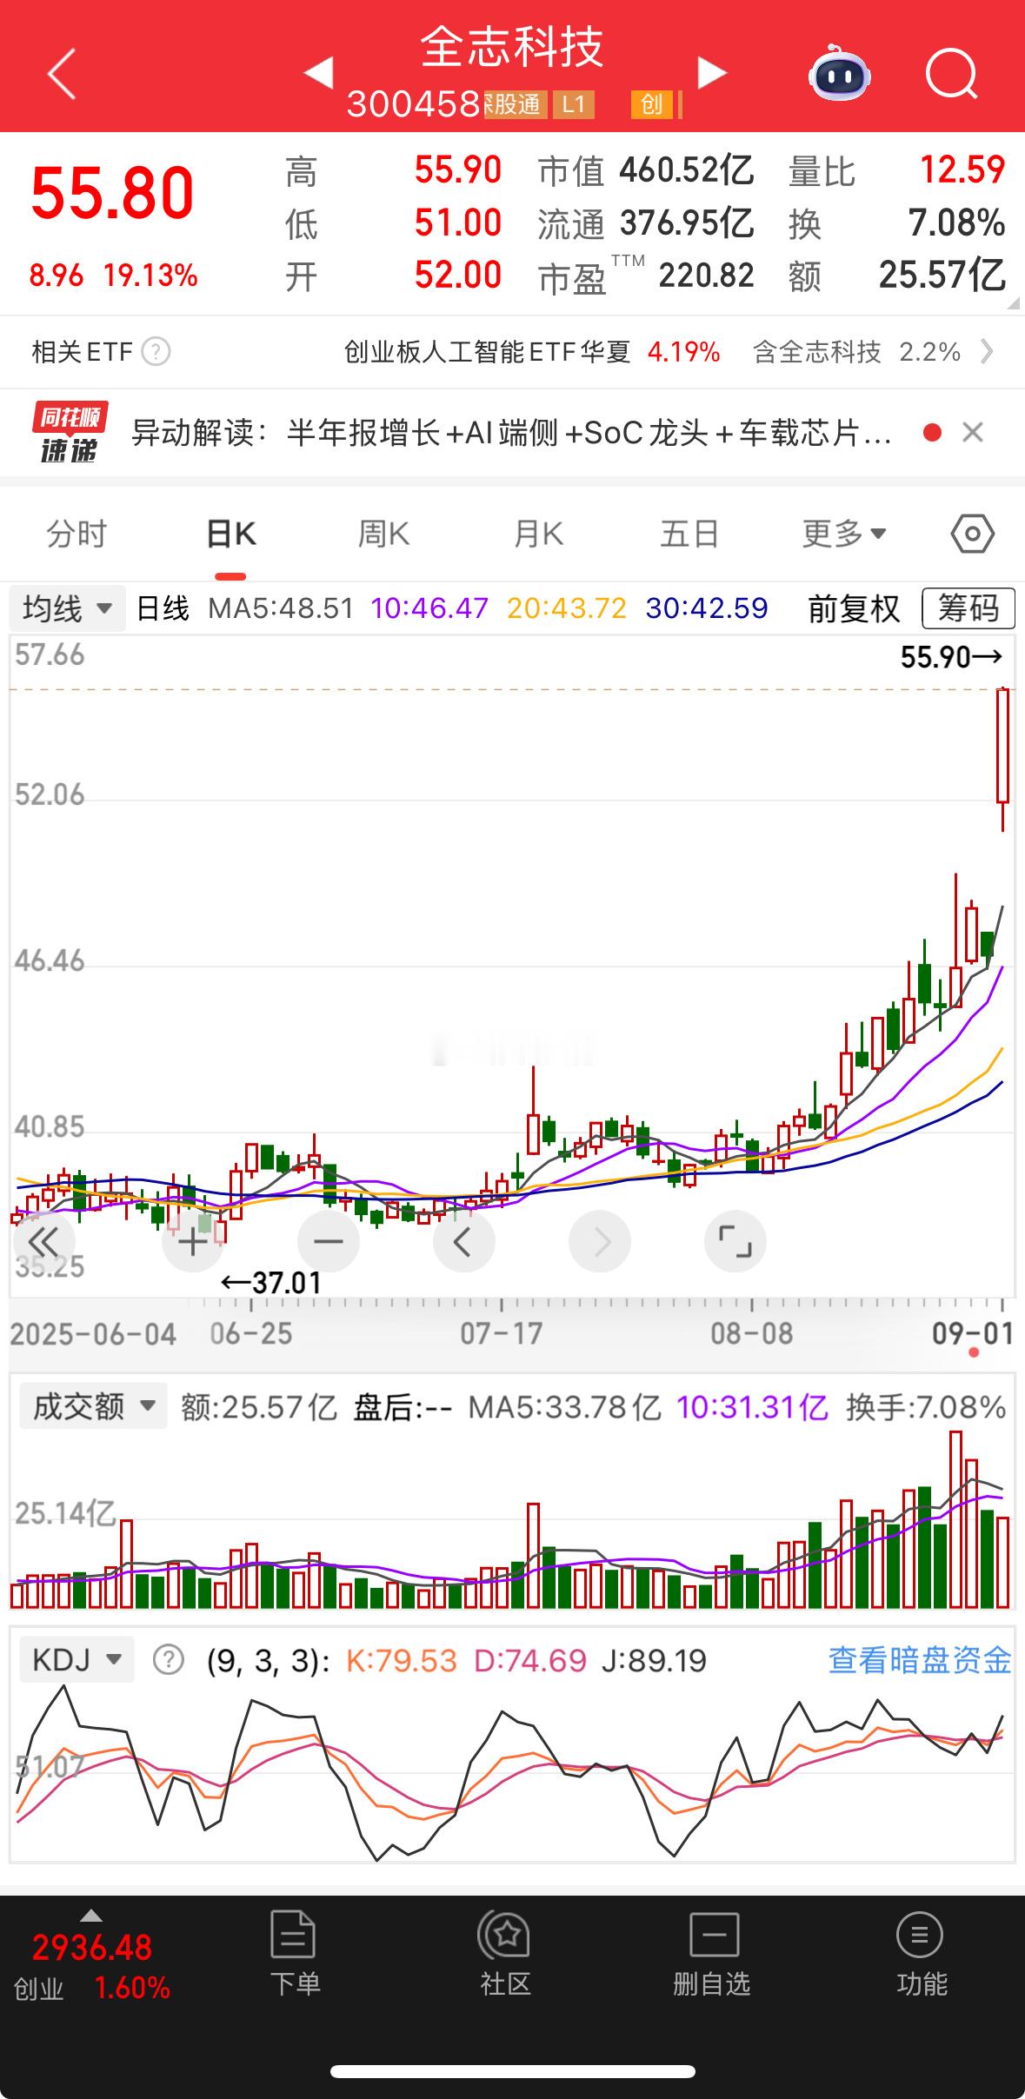Open 功能 functions menu
The image size is (1025, 2099).
pos(920,1954)
